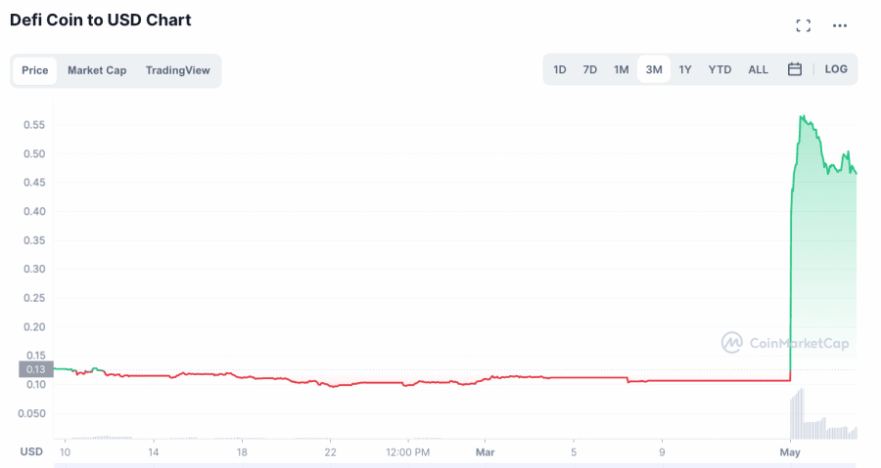Select the 1D time range

560,69
